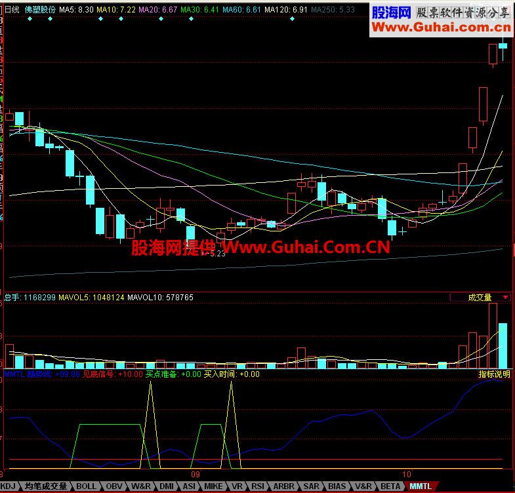Open 指标说明 indicator description
Screen dimensions: 515x493
[494, 374]
